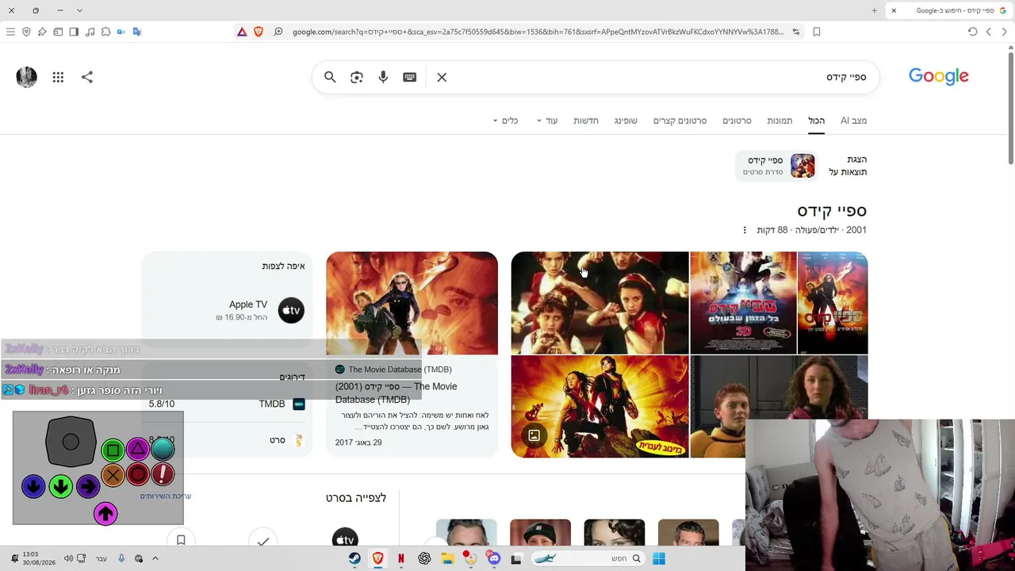Click the checkmark watched icon below the rating card

263,541
